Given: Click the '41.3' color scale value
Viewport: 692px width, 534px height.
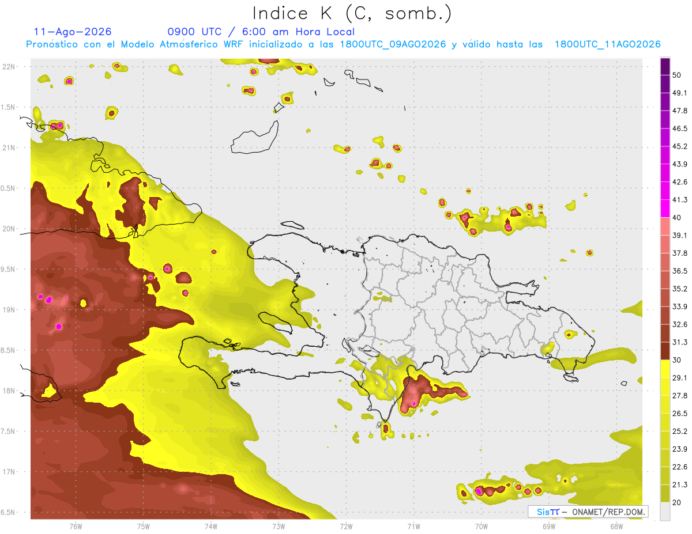Looking at the screenshot, I should click(680, 200).
